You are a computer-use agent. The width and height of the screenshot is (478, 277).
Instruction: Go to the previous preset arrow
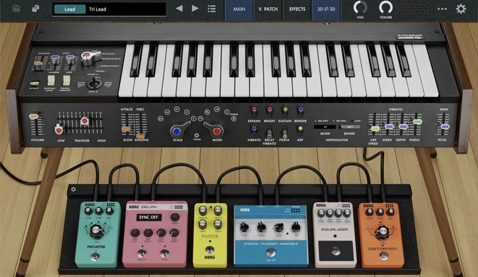180,9
